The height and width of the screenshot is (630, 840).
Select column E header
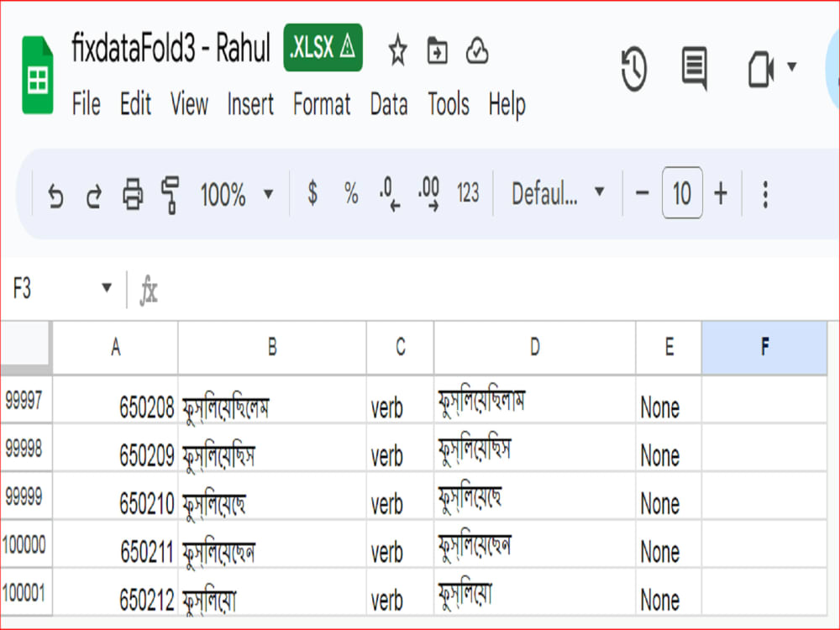tap(669, 348)
